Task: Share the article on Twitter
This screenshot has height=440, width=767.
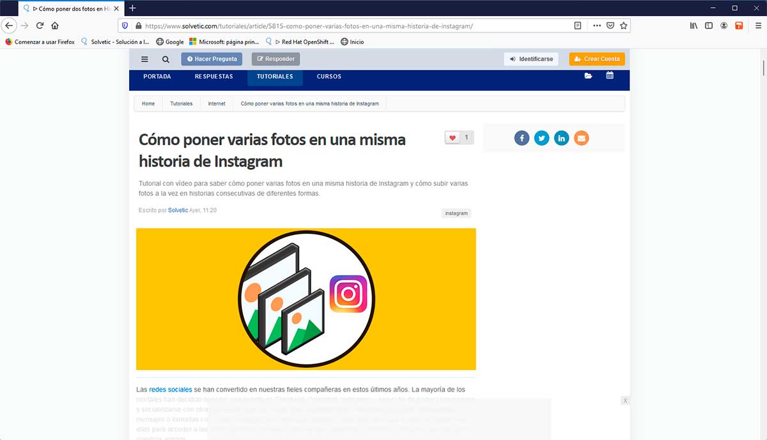Action: click(541, 138)
